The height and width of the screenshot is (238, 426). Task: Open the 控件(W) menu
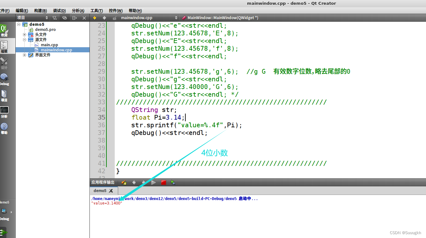pos(116,11)
